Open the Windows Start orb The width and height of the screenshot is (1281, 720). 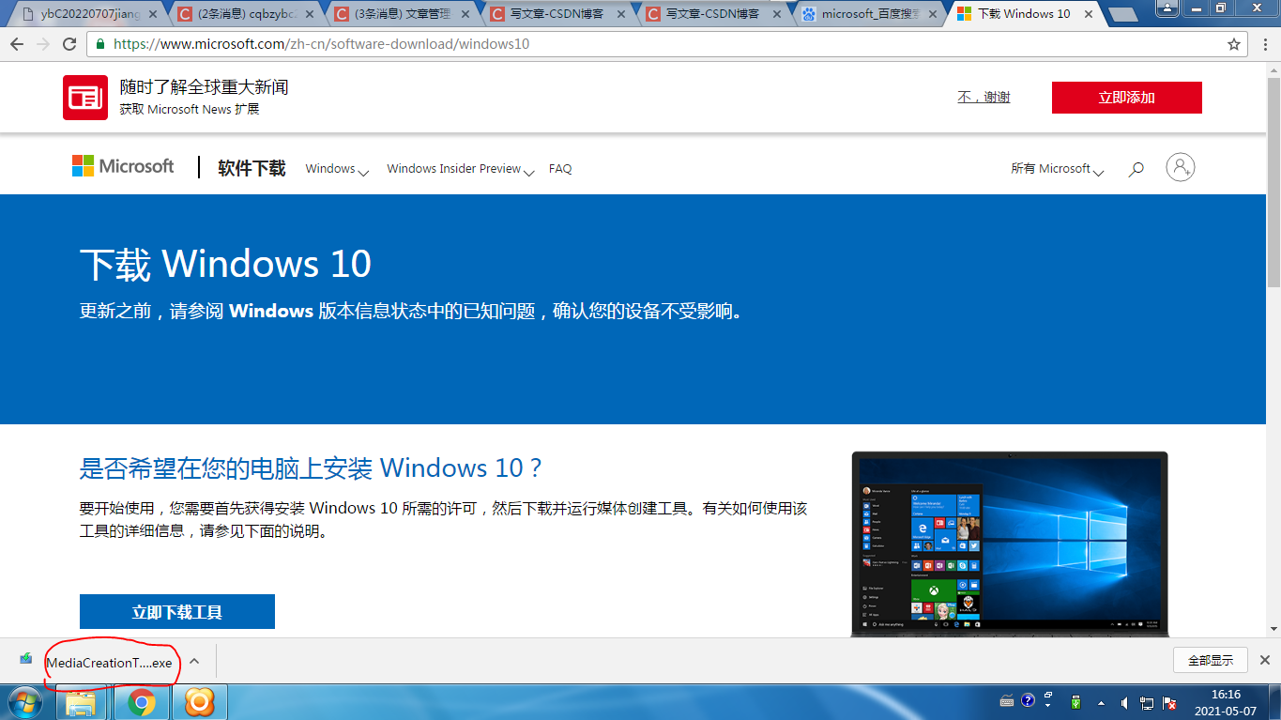[24, 702]
